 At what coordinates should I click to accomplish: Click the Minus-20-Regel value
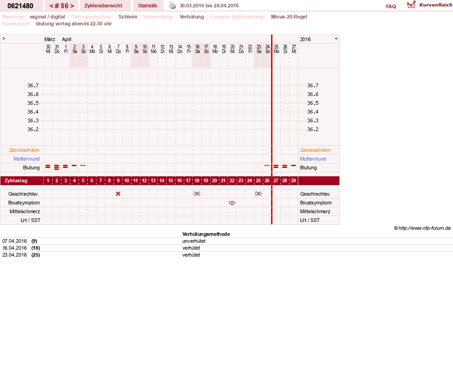click(289, 17)
